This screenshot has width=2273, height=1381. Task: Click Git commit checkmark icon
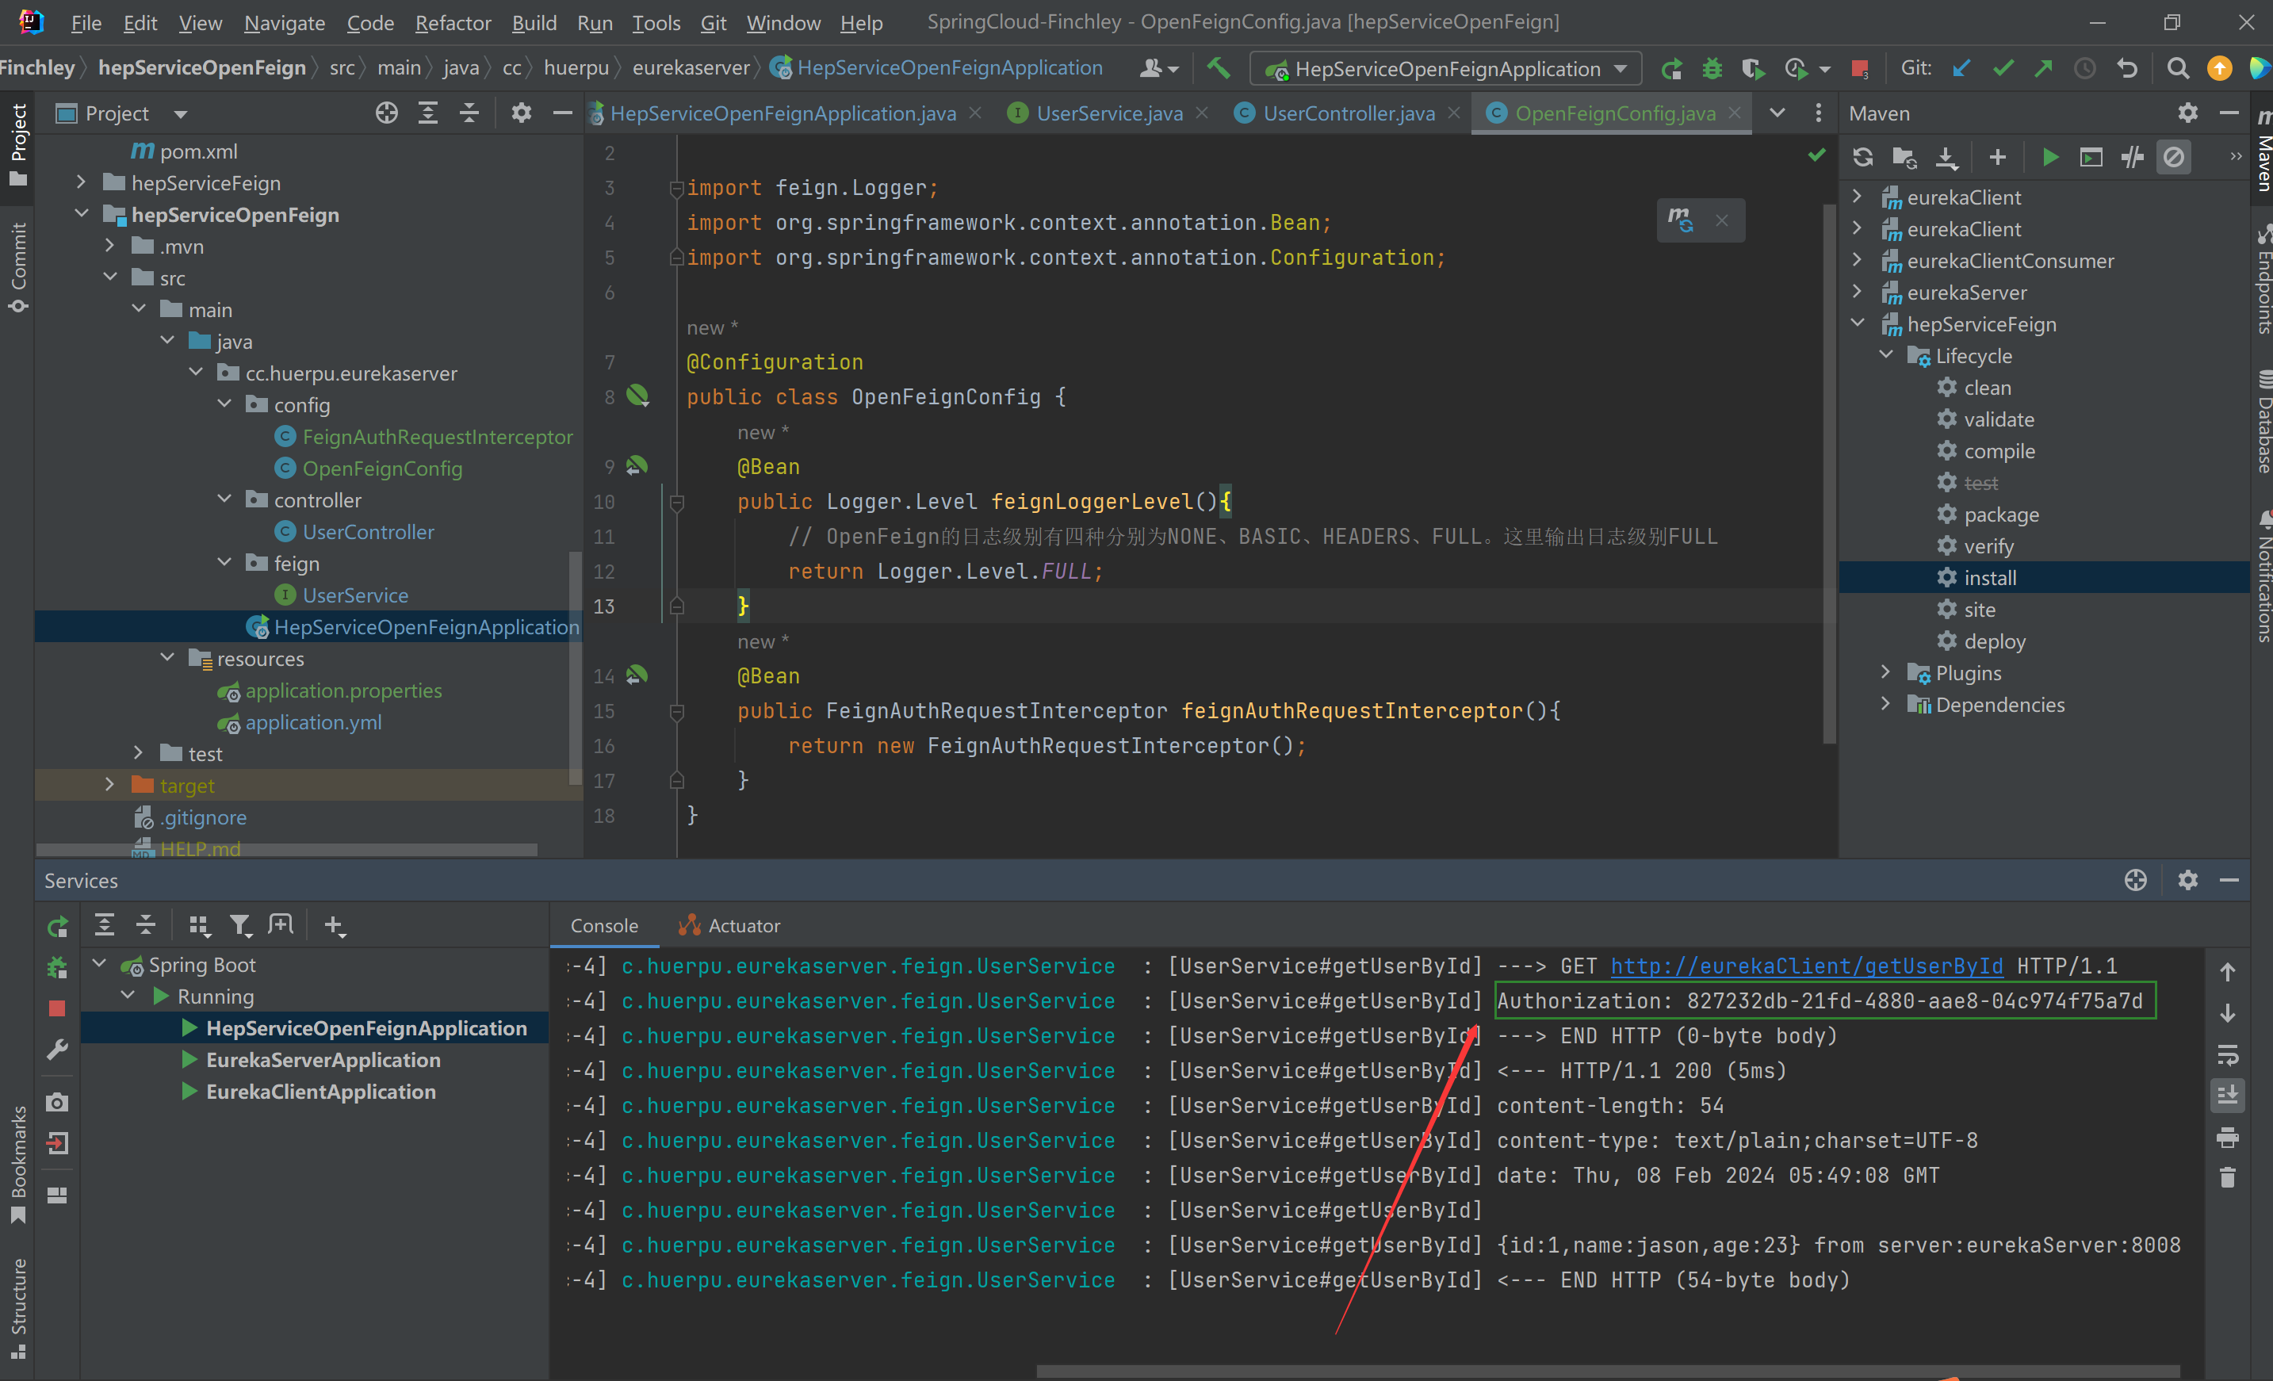[x=2003, y=68]
